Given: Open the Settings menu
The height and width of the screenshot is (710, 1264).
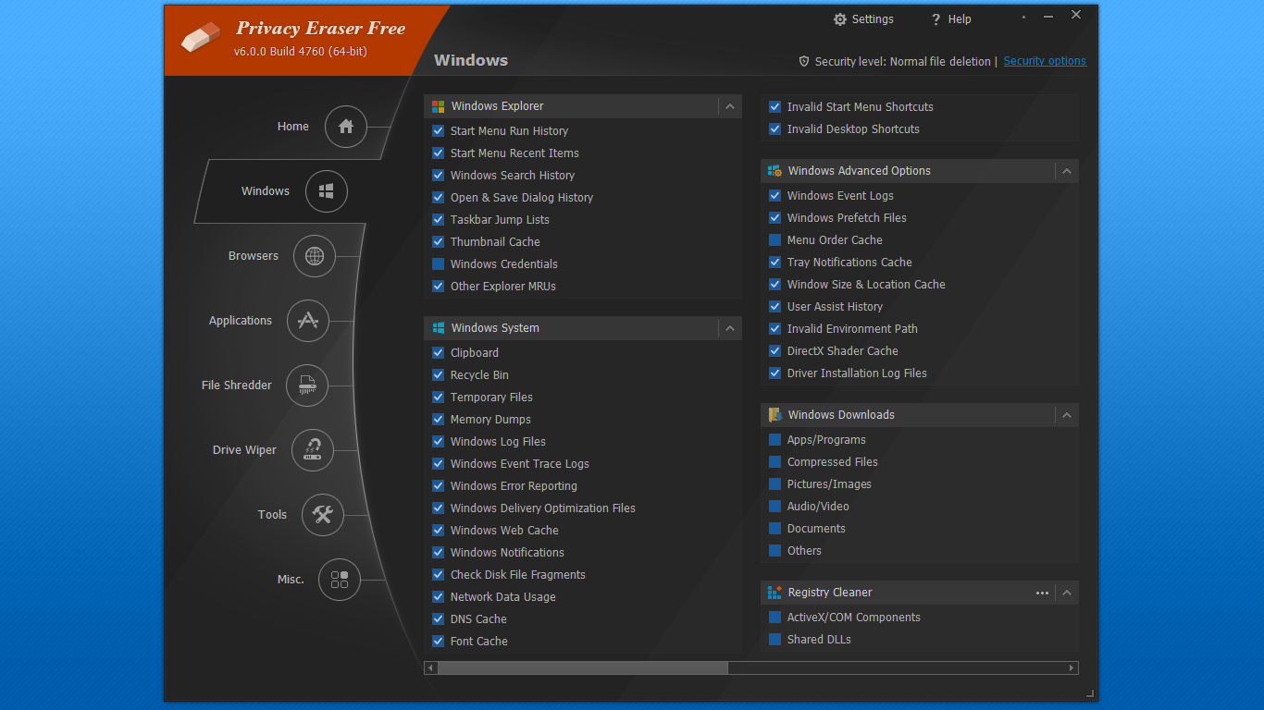Looking at the screenshot, I should point(862,18).
